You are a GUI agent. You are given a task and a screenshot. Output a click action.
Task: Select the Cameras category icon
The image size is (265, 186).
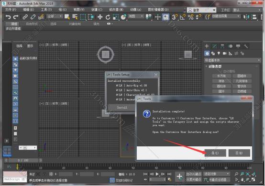(224, 54)
